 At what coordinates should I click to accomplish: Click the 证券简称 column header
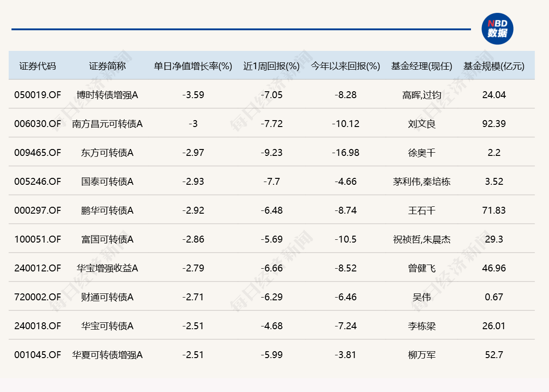point(107,66)
